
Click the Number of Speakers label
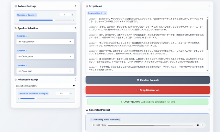pyautogui.click(x=27, y=15)
